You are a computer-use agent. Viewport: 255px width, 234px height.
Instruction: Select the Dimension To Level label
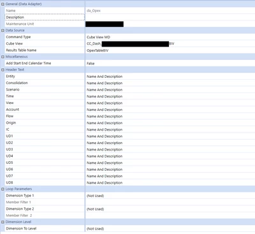point(21,228)
